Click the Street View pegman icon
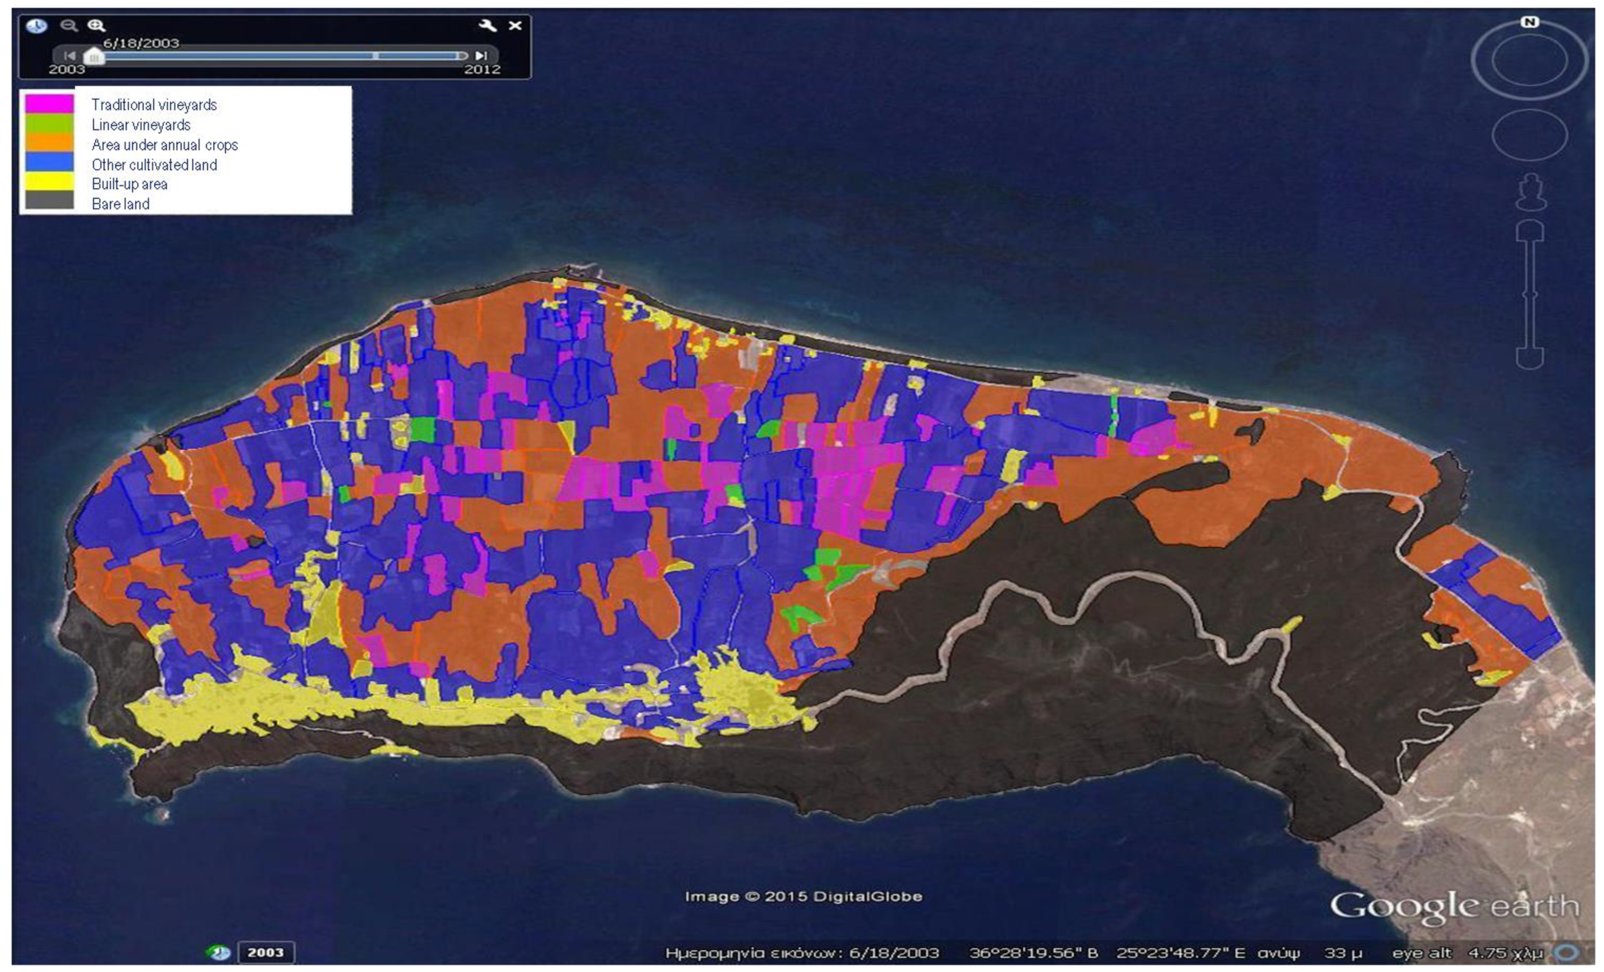Screen dimensions: 1604x972 pyautogui.click(x=1530, y=192)
